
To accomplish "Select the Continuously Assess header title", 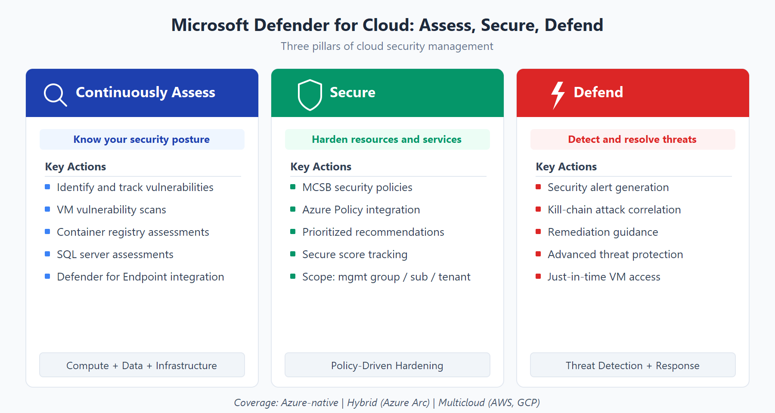I will tap(146, 92).
